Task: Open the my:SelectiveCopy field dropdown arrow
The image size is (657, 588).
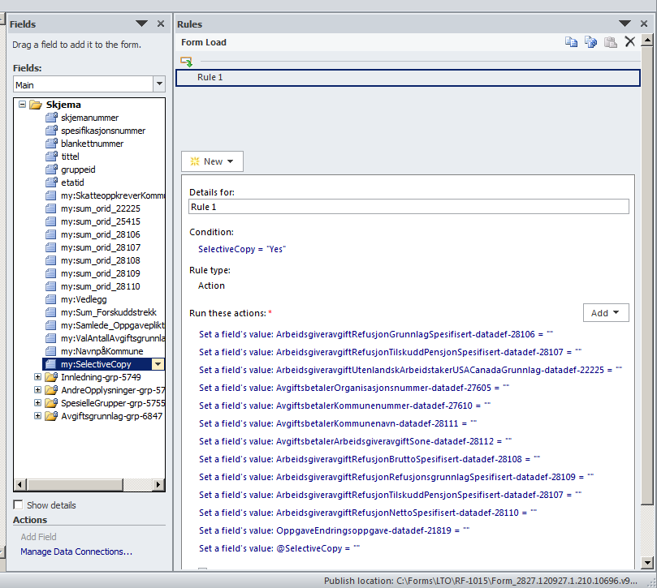Action: click(158, 364)
